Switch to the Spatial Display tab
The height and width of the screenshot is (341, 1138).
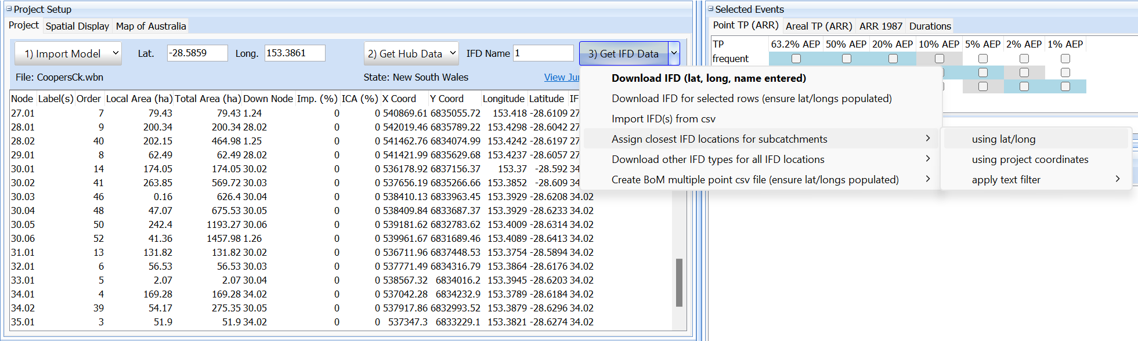coord(77,26)
